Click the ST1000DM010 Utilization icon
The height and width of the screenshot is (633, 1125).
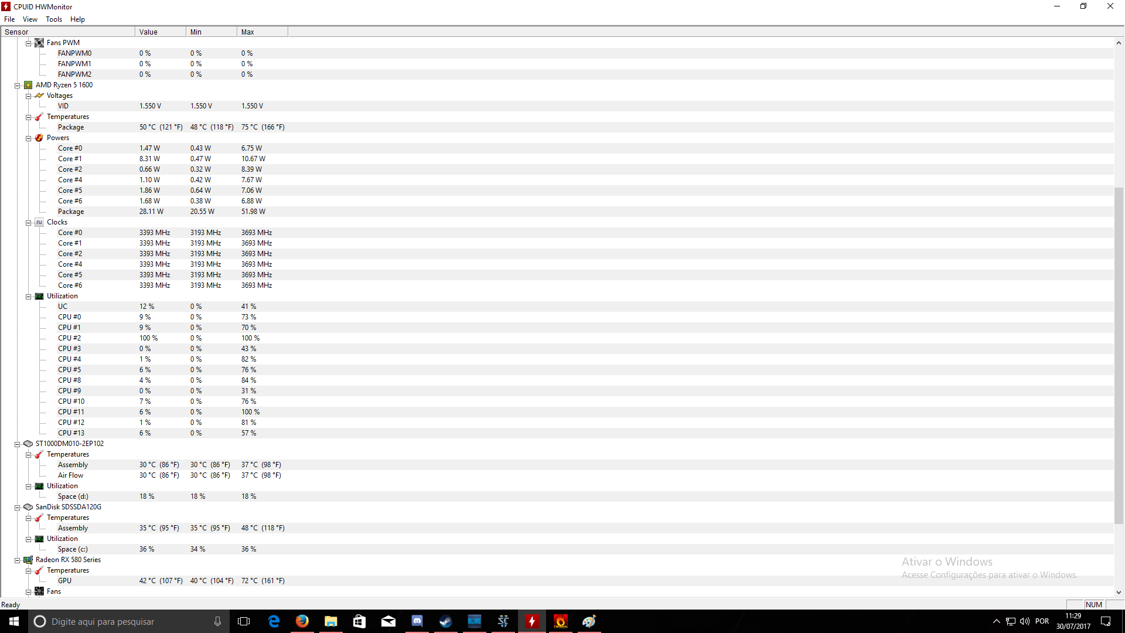click(x=39, y=486)
